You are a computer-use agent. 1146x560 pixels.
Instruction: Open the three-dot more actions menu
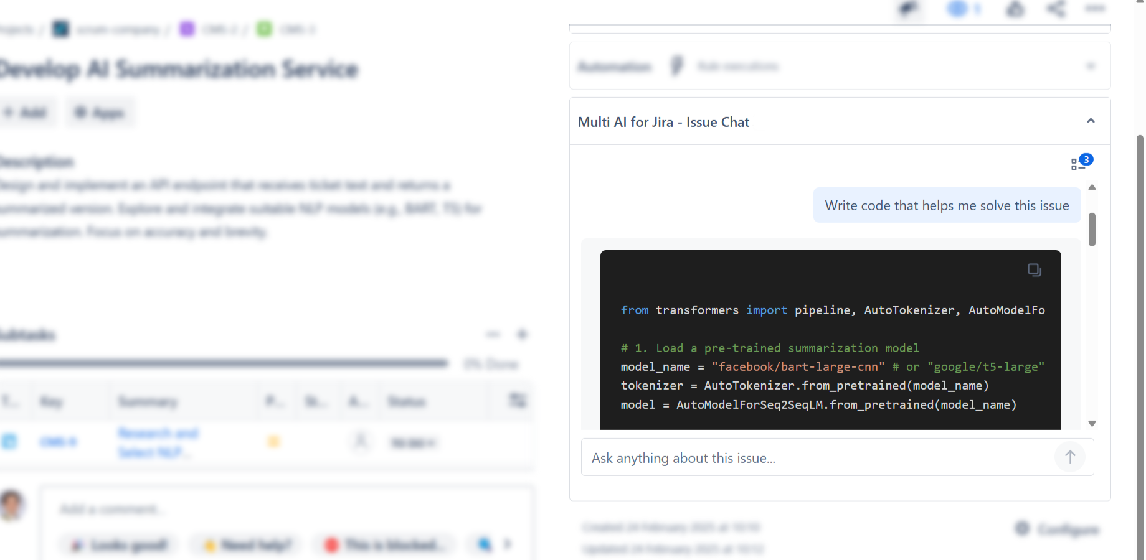(x=1095, y=9)
